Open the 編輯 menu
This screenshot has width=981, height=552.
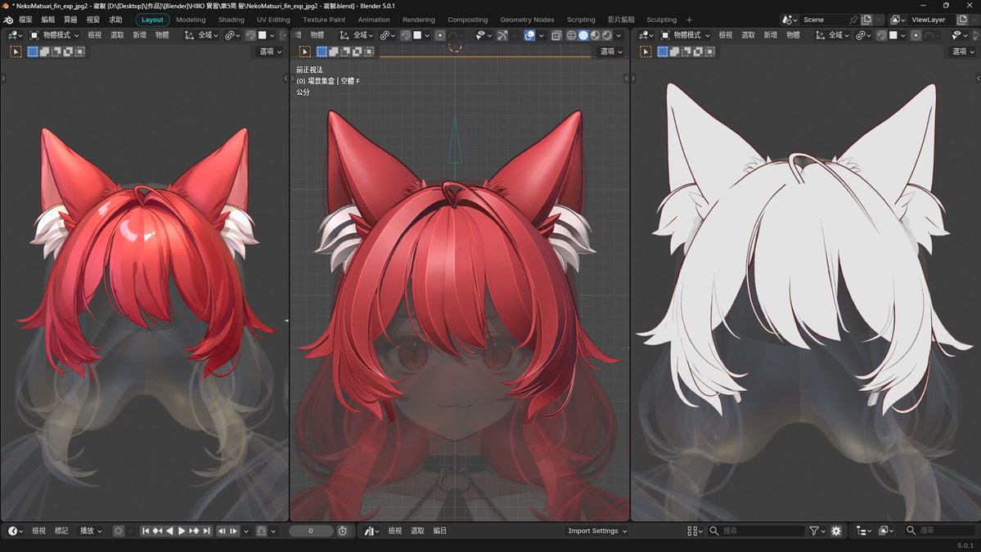click(x=48, y=20)
